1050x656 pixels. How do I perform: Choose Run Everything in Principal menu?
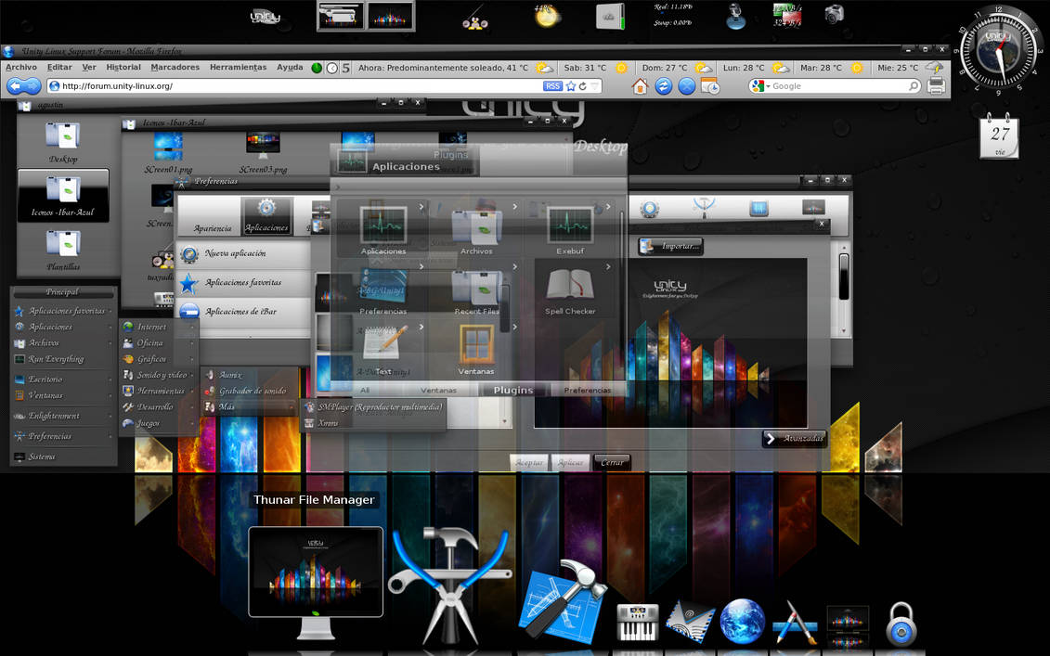pos(64,359)
